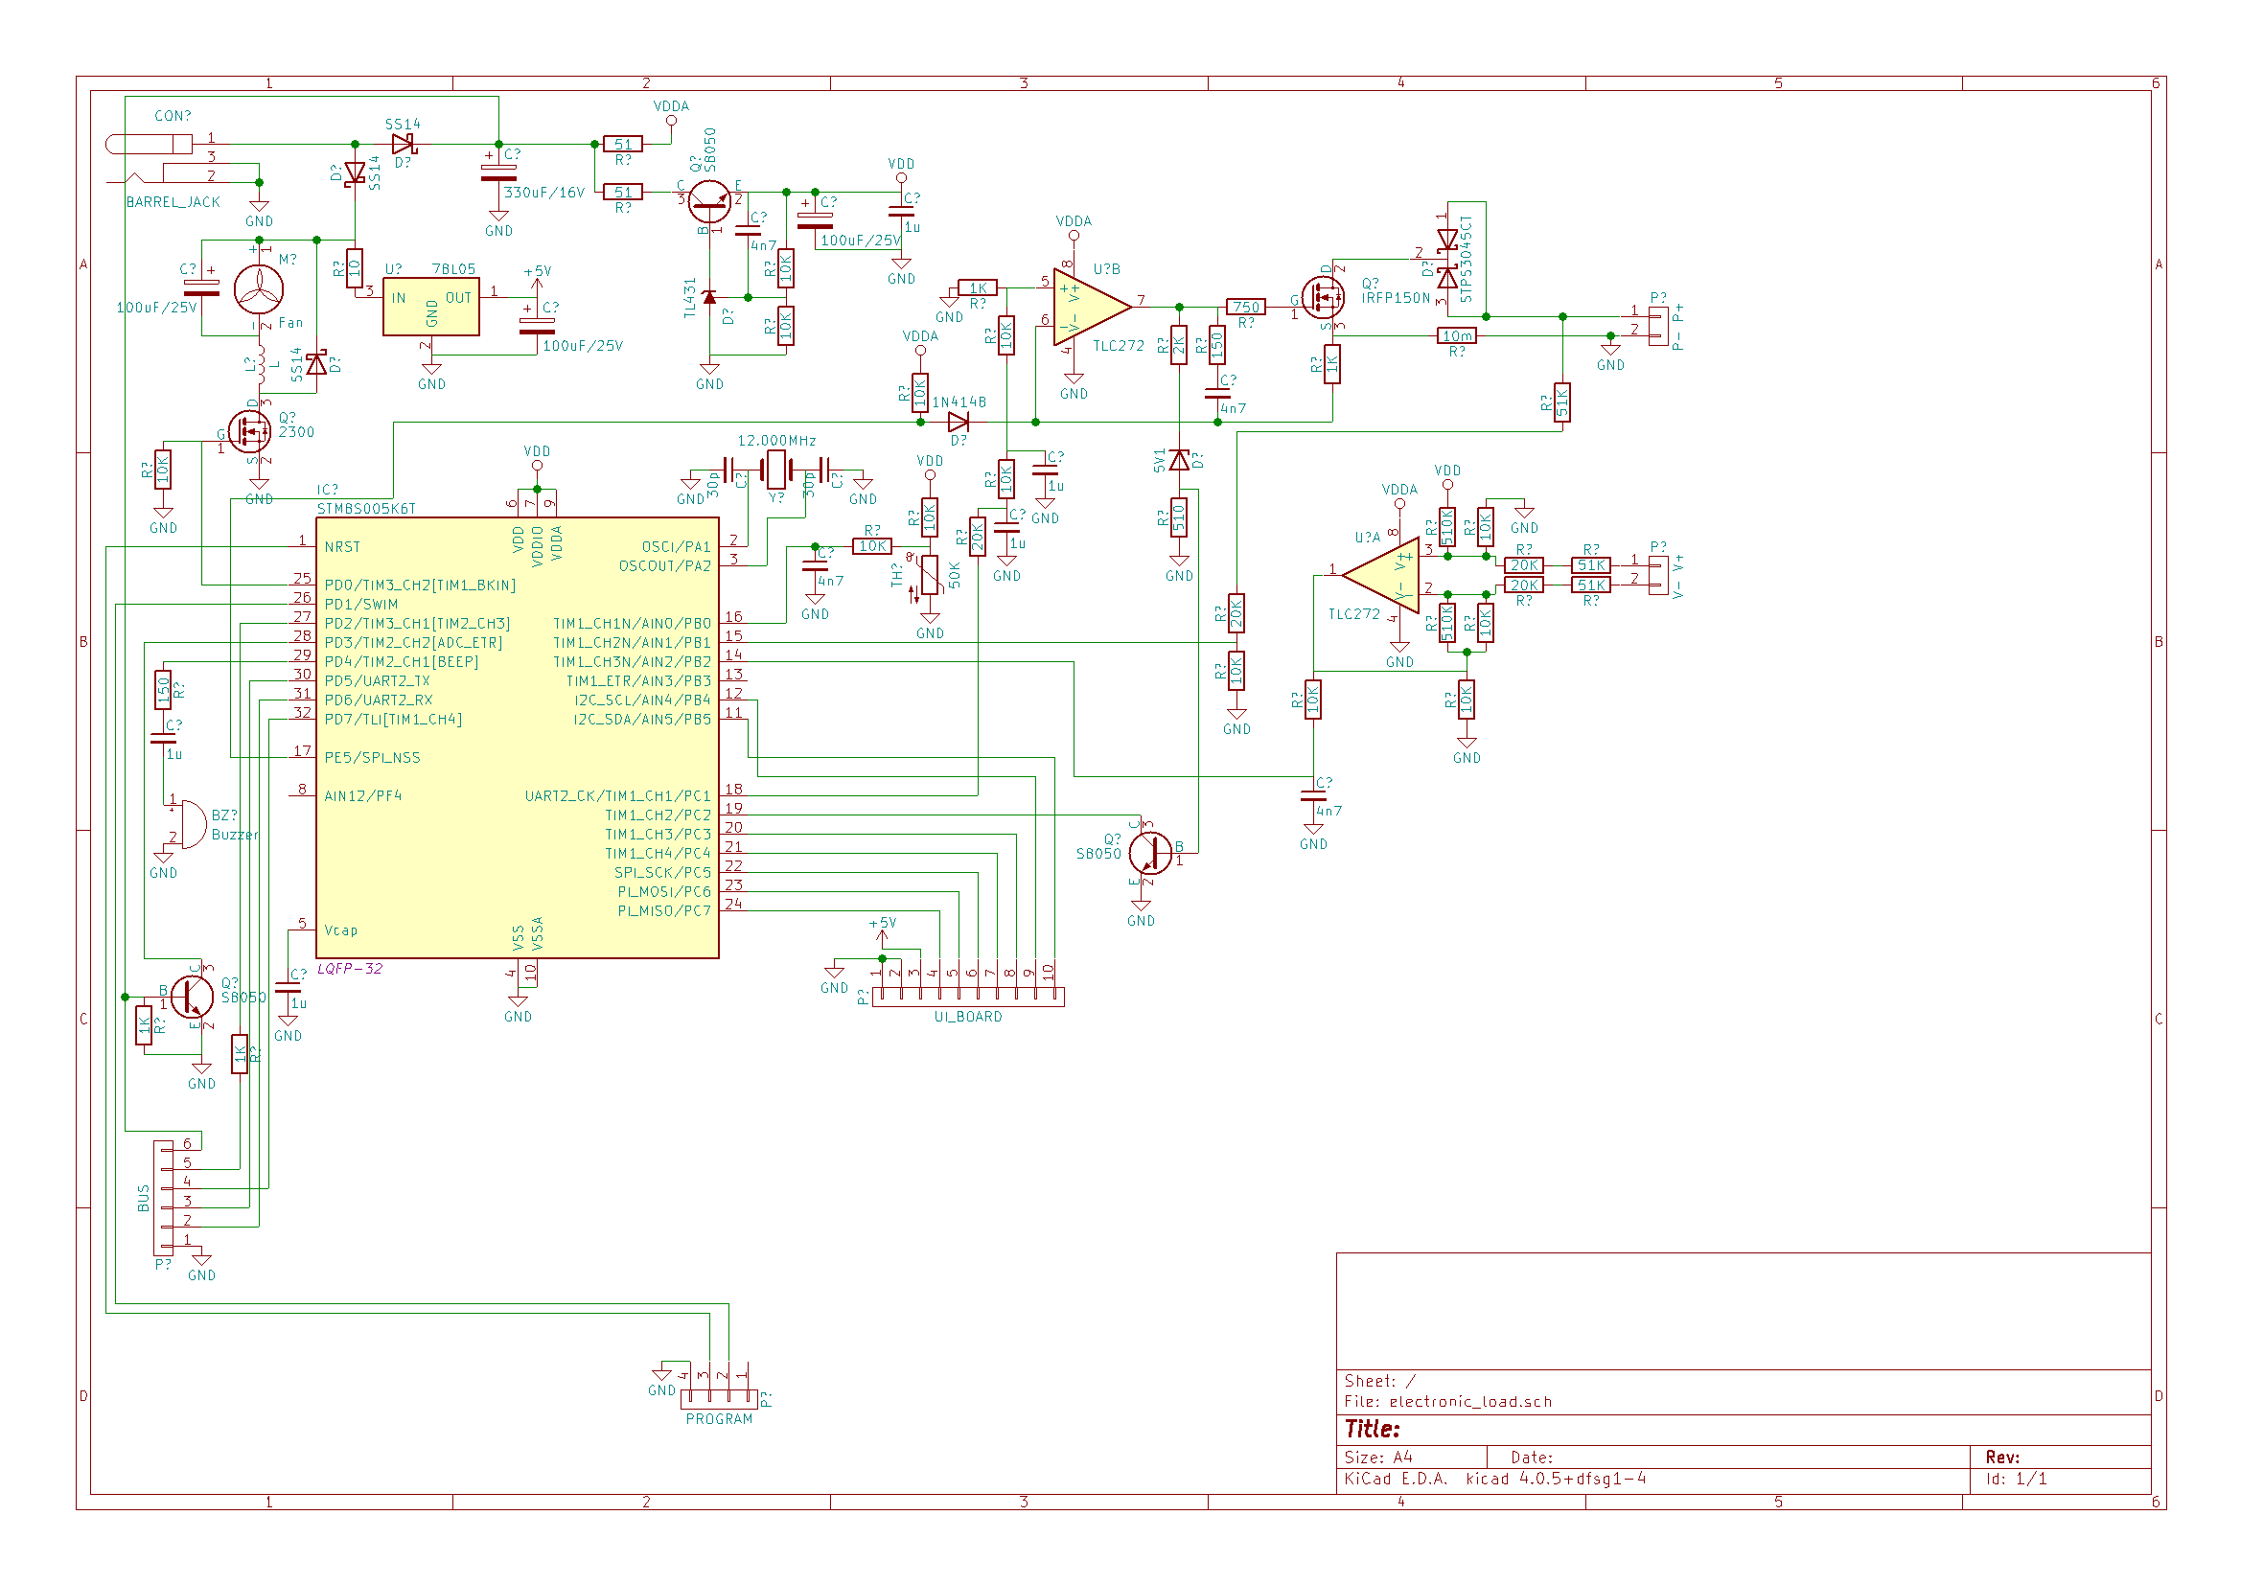Select the BUS six-pin connector
The width and height of the screenshot is (2241, 1584).
click(163, 1197)
